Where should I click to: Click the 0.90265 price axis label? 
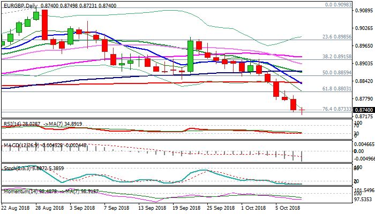(363, 28)
